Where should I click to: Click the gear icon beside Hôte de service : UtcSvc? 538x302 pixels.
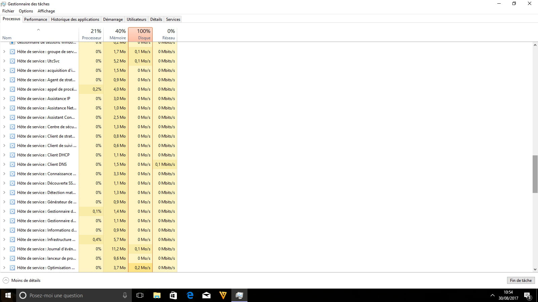(12, 61)
